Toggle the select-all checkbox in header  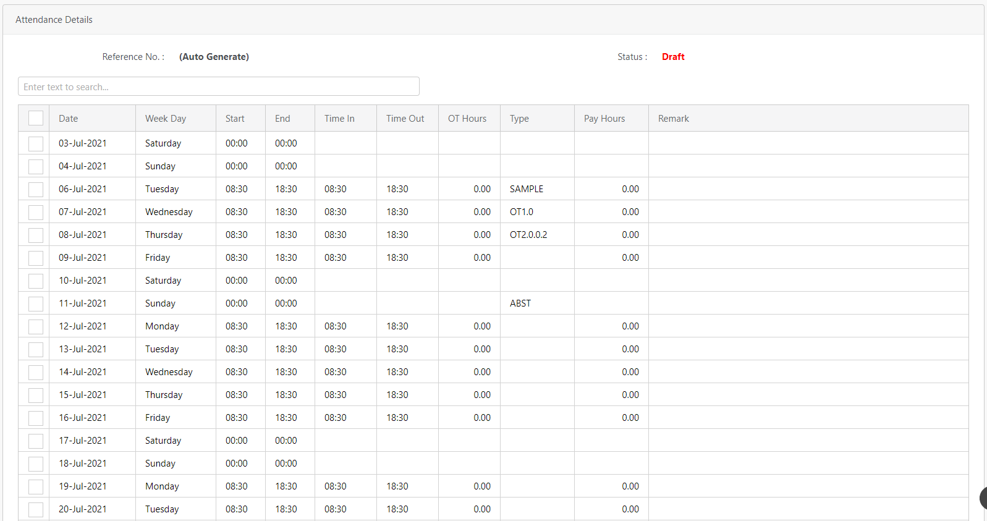36,118
